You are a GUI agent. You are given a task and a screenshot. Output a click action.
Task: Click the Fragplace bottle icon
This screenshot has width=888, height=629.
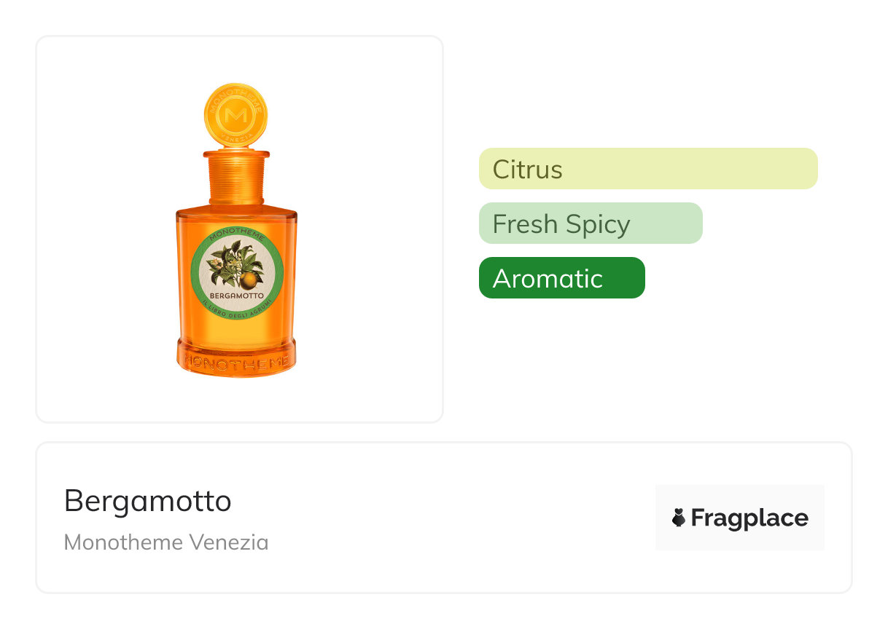point(679,518)
